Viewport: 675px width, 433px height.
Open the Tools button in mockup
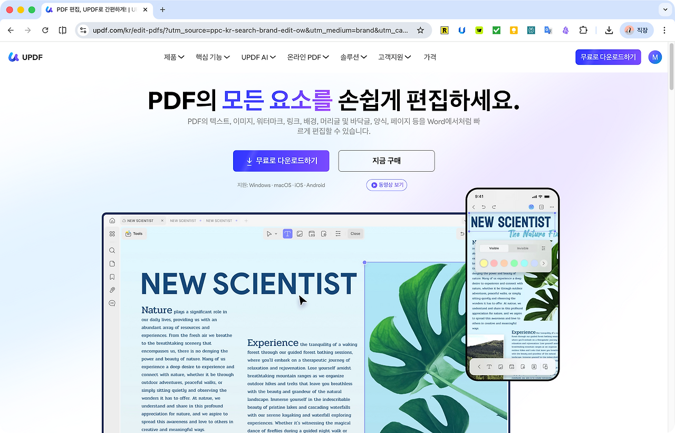click(133, 234)
